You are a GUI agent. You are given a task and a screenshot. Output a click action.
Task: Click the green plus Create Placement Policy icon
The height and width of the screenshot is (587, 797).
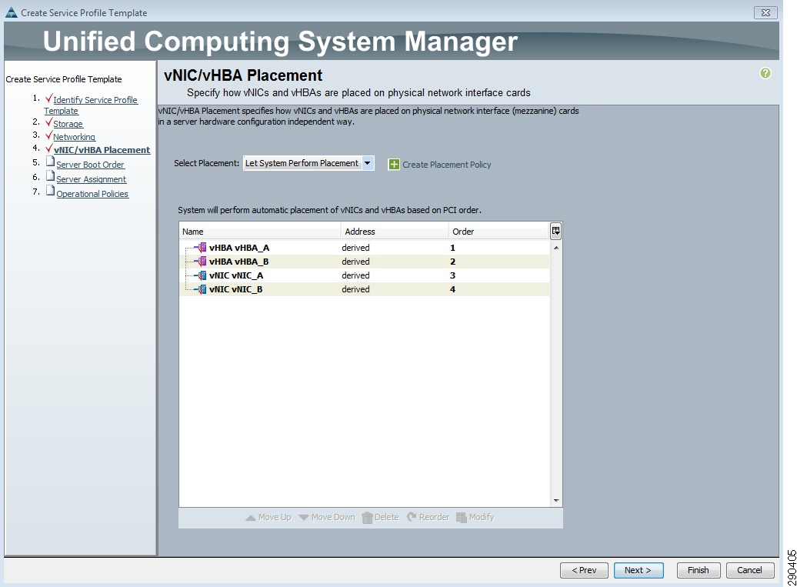coord(394,165)
